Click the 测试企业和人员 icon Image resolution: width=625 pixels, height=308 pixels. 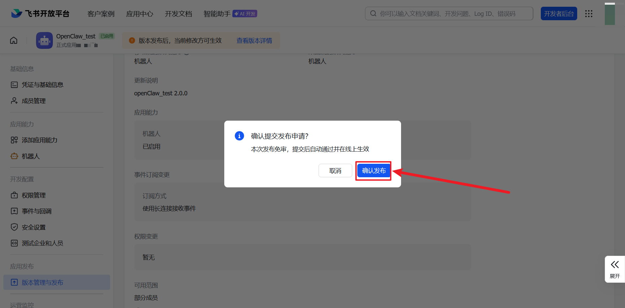coord(14,243)
